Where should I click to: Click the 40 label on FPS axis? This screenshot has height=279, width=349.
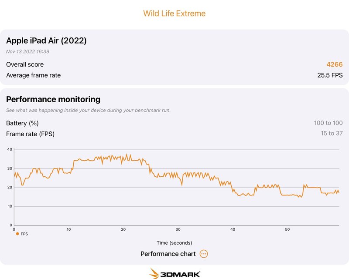10,149
